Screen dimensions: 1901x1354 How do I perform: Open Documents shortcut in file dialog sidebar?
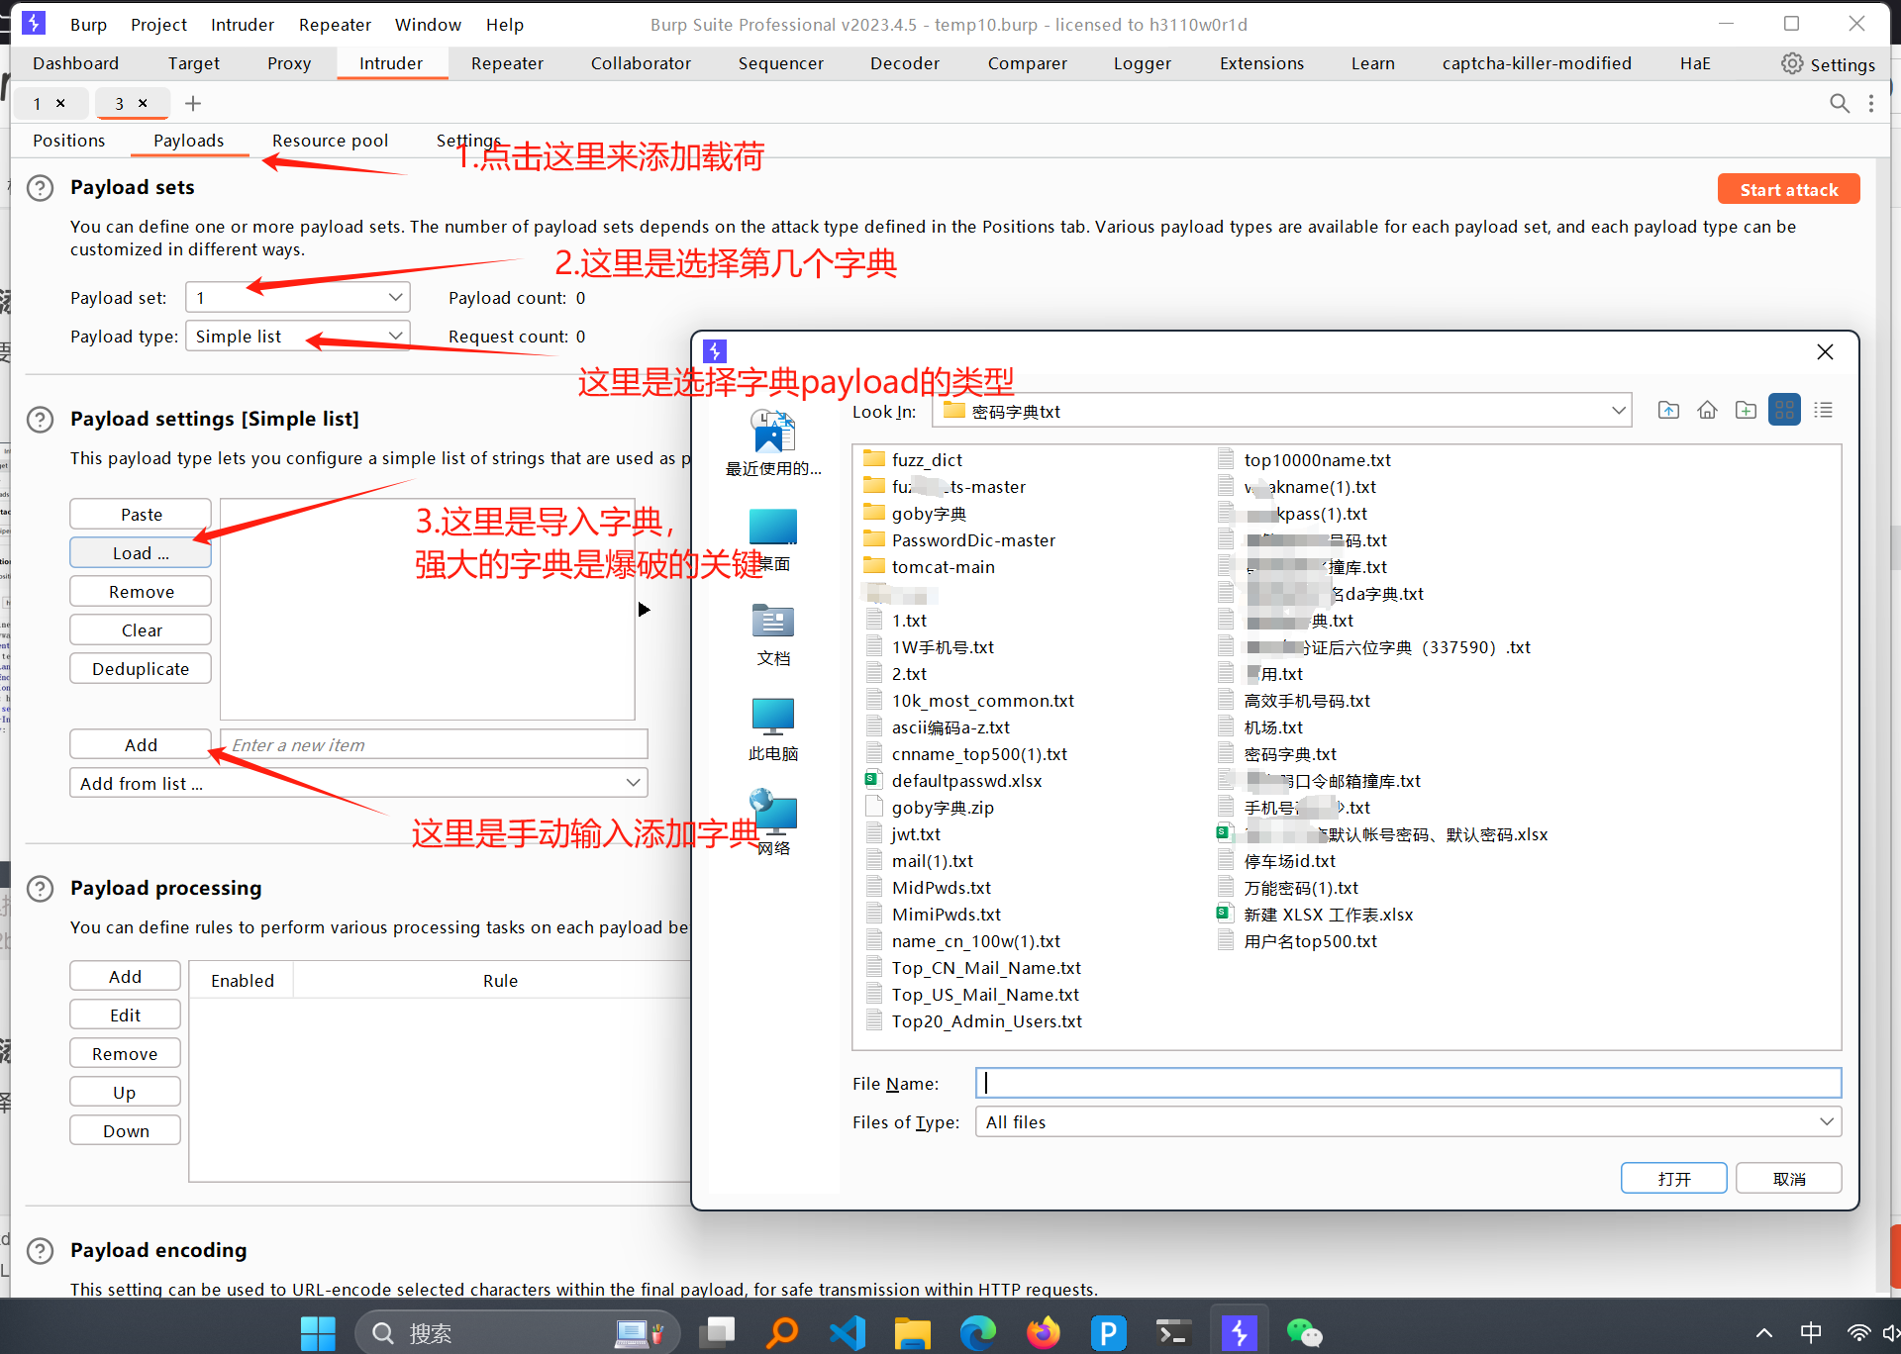(x=773, y=634)
